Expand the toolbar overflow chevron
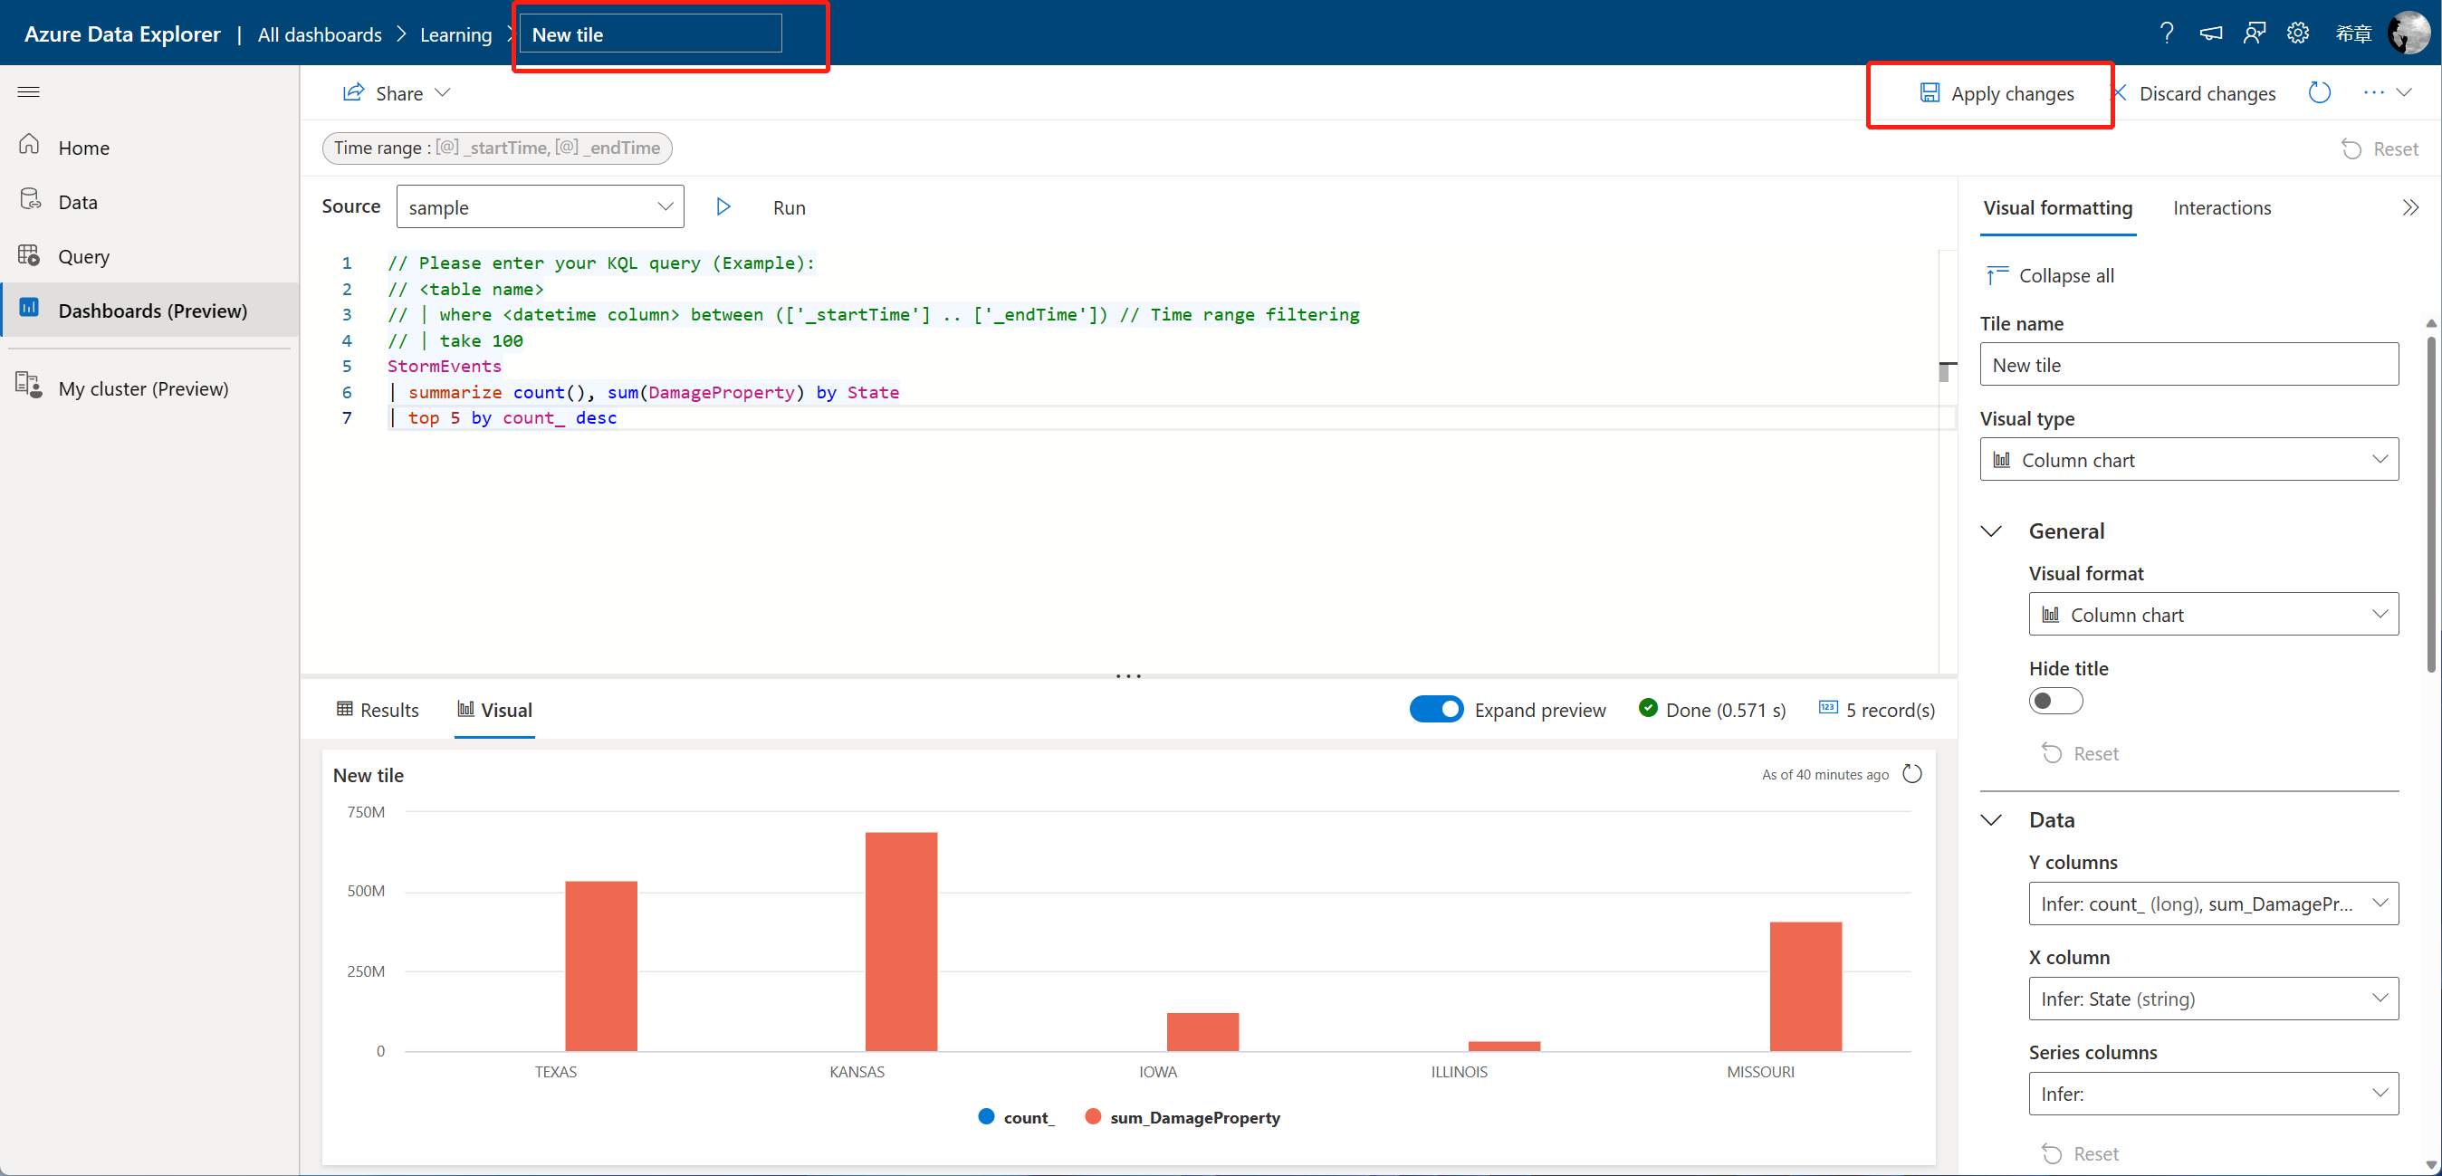The image size is (2442, 1176). tap(2404, 93)
